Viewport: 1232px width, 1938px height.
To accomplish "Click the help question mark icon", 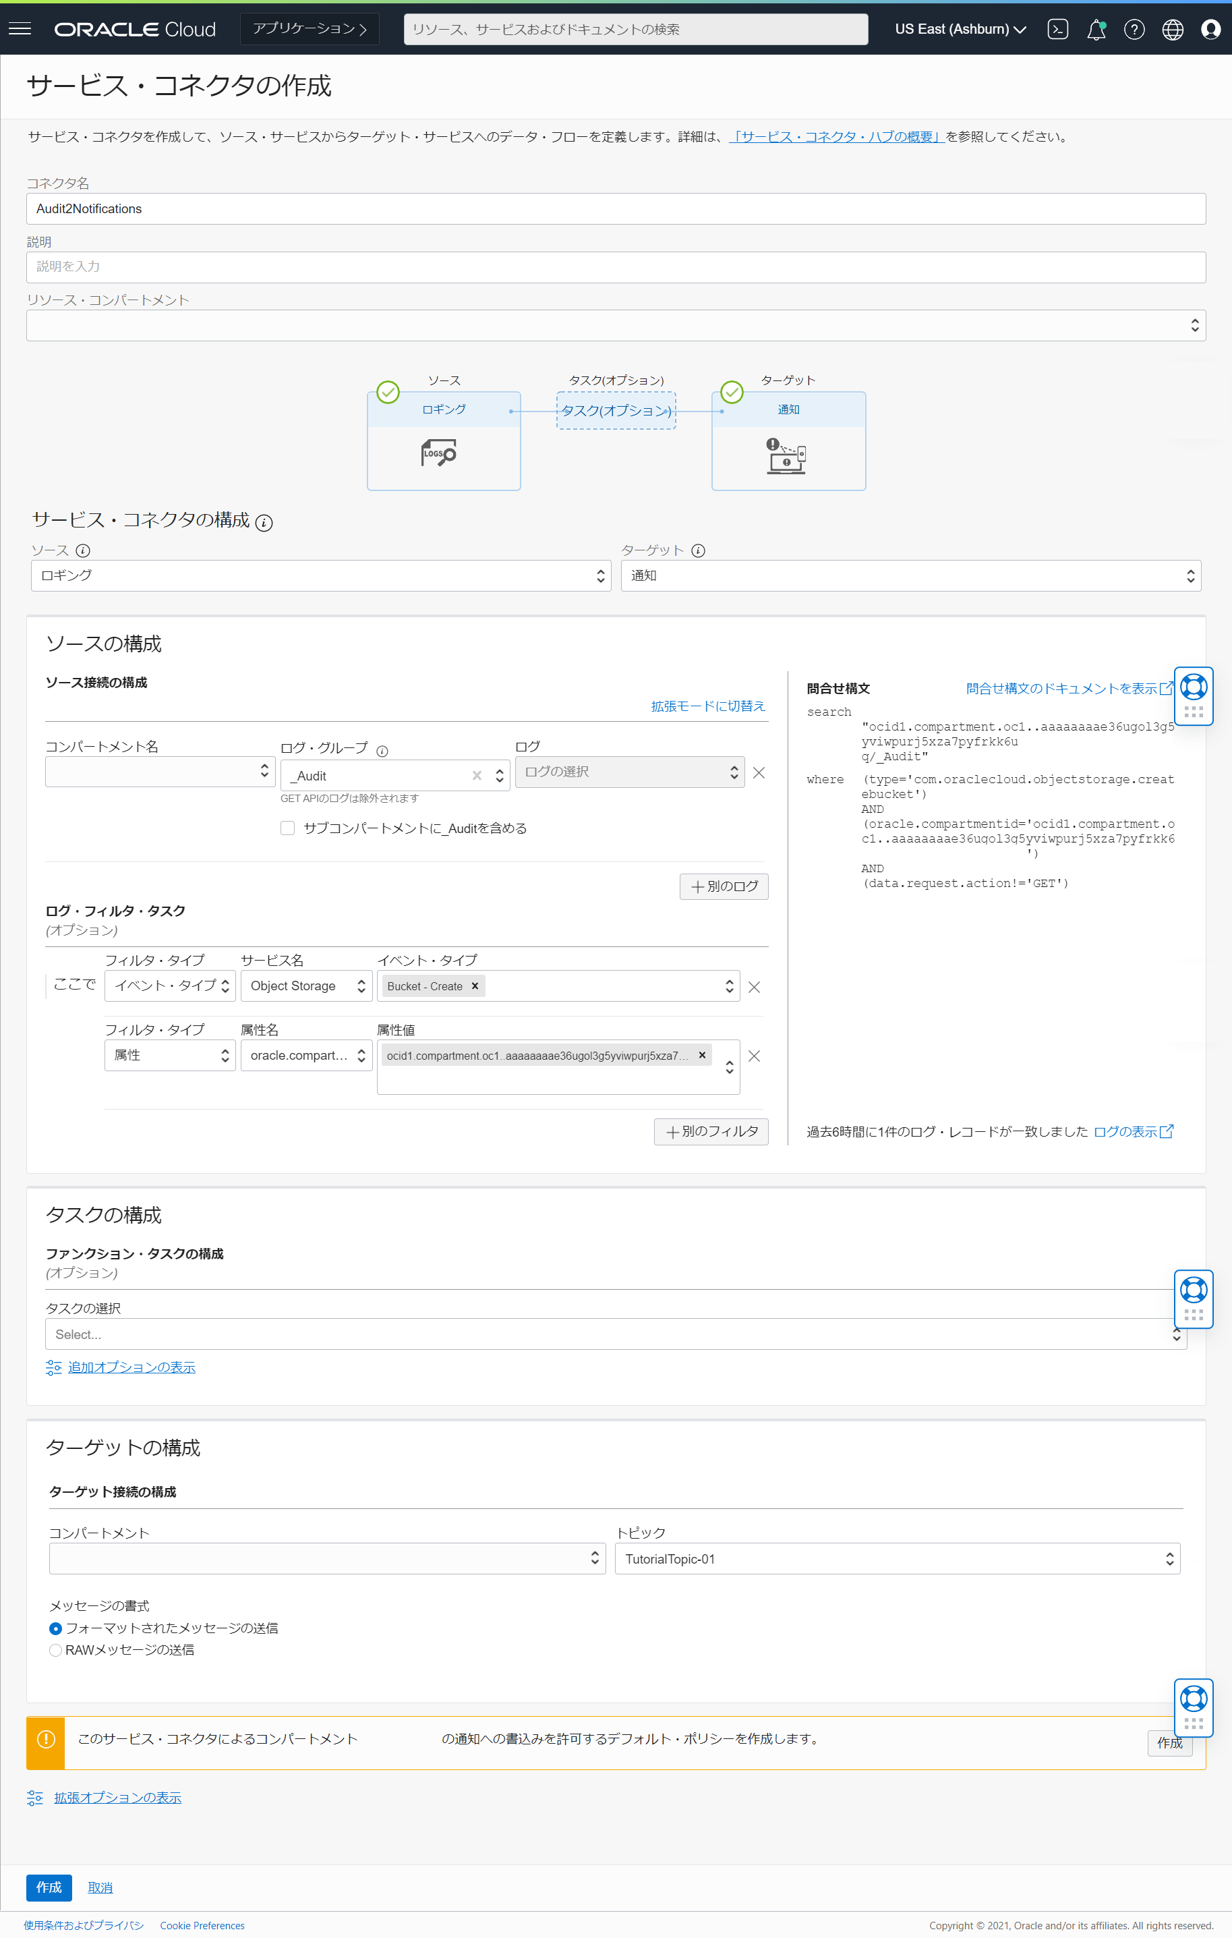I will pyautogui.click(x=1134, y=30).
